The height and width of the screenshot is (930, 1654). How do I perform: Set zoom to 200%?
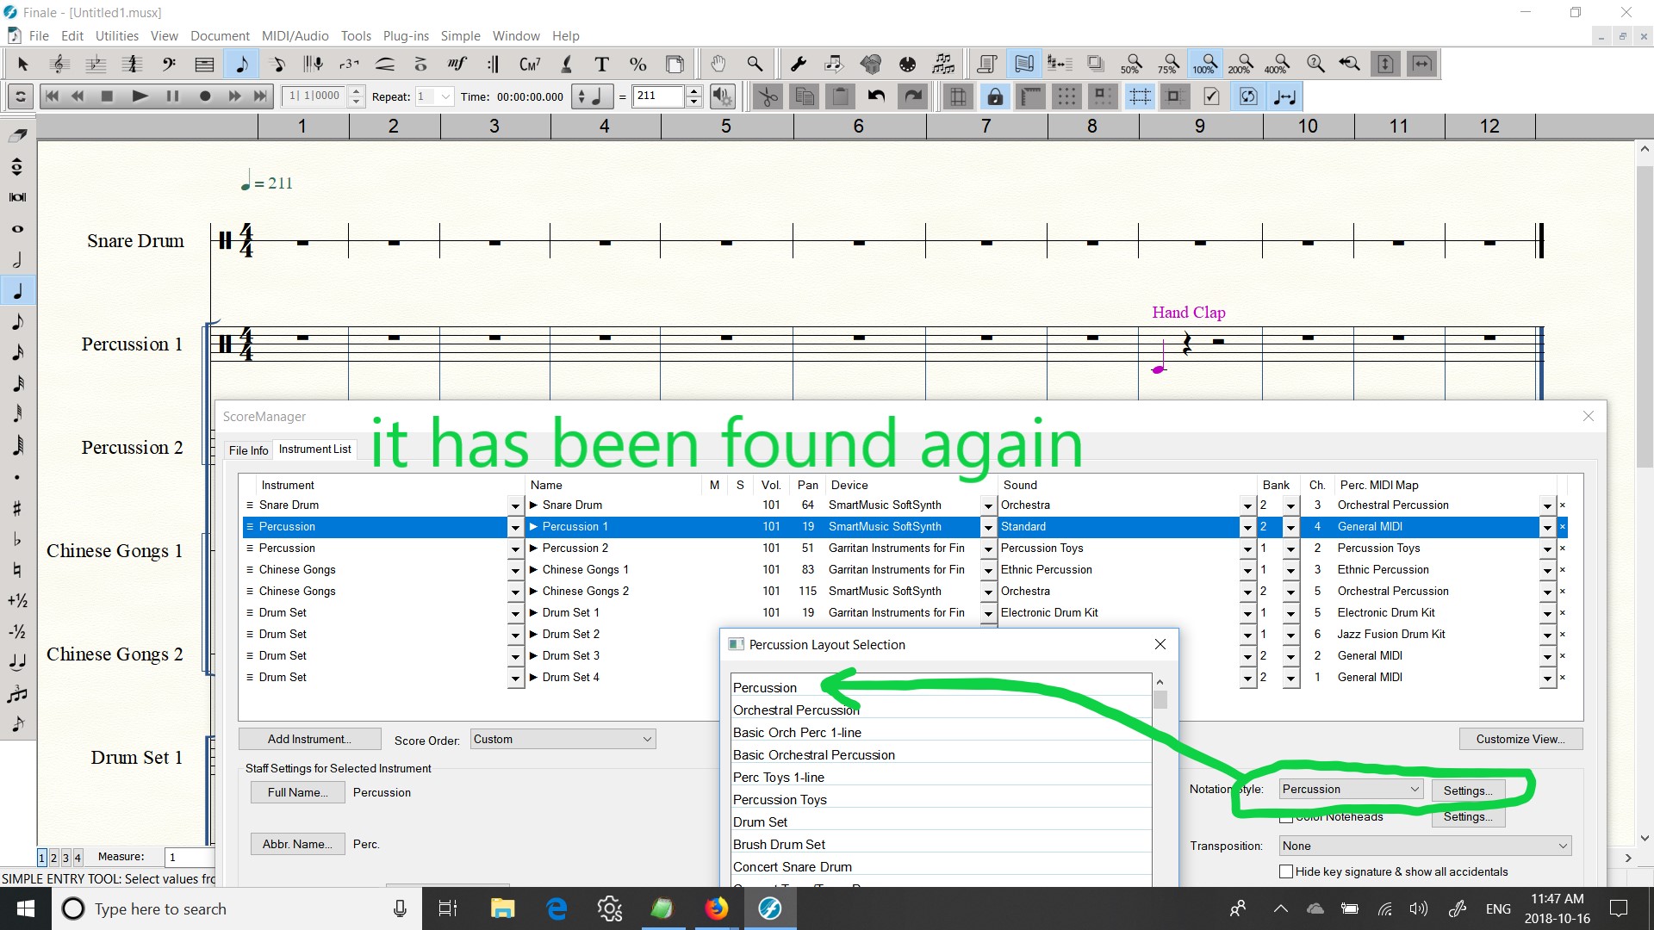coord(1240,64)
